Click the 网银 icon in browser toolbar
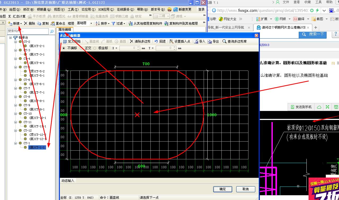 277,19
